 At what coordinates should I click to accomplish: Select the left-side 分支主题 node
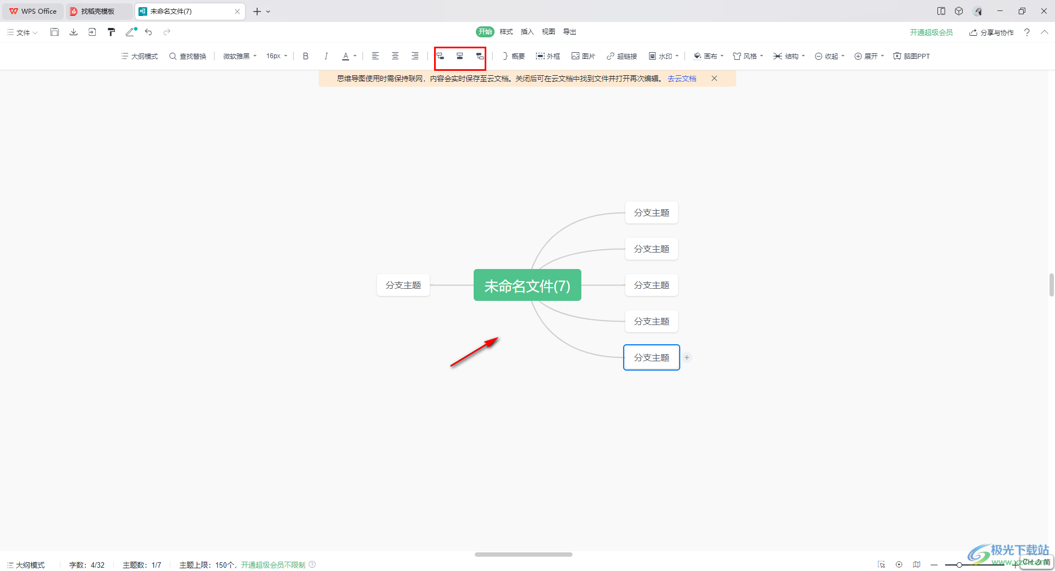403,285
